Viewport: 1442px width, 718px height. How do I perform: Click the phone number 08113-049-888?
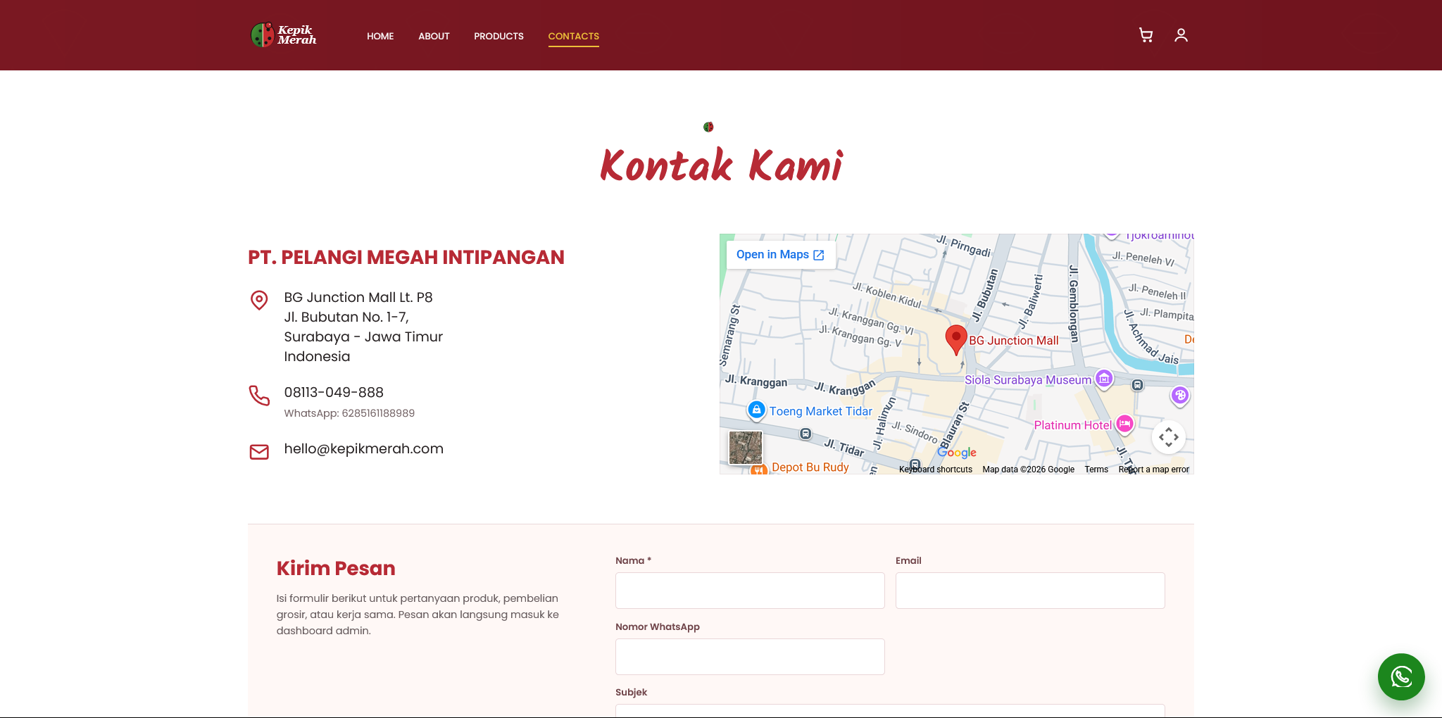pos(334,392)
